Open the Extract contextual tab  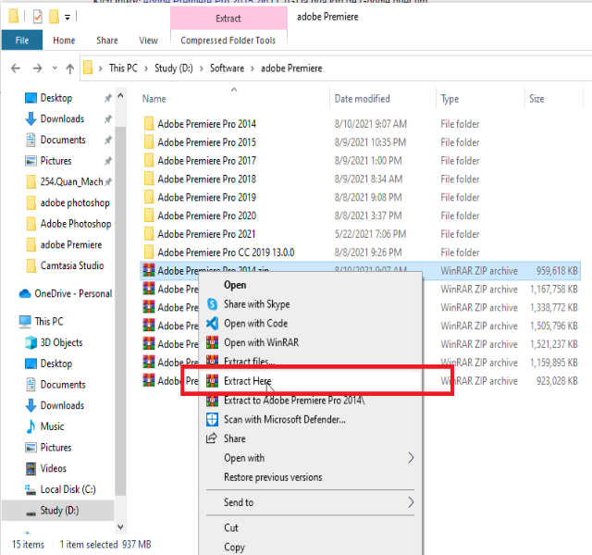(228, 18)
